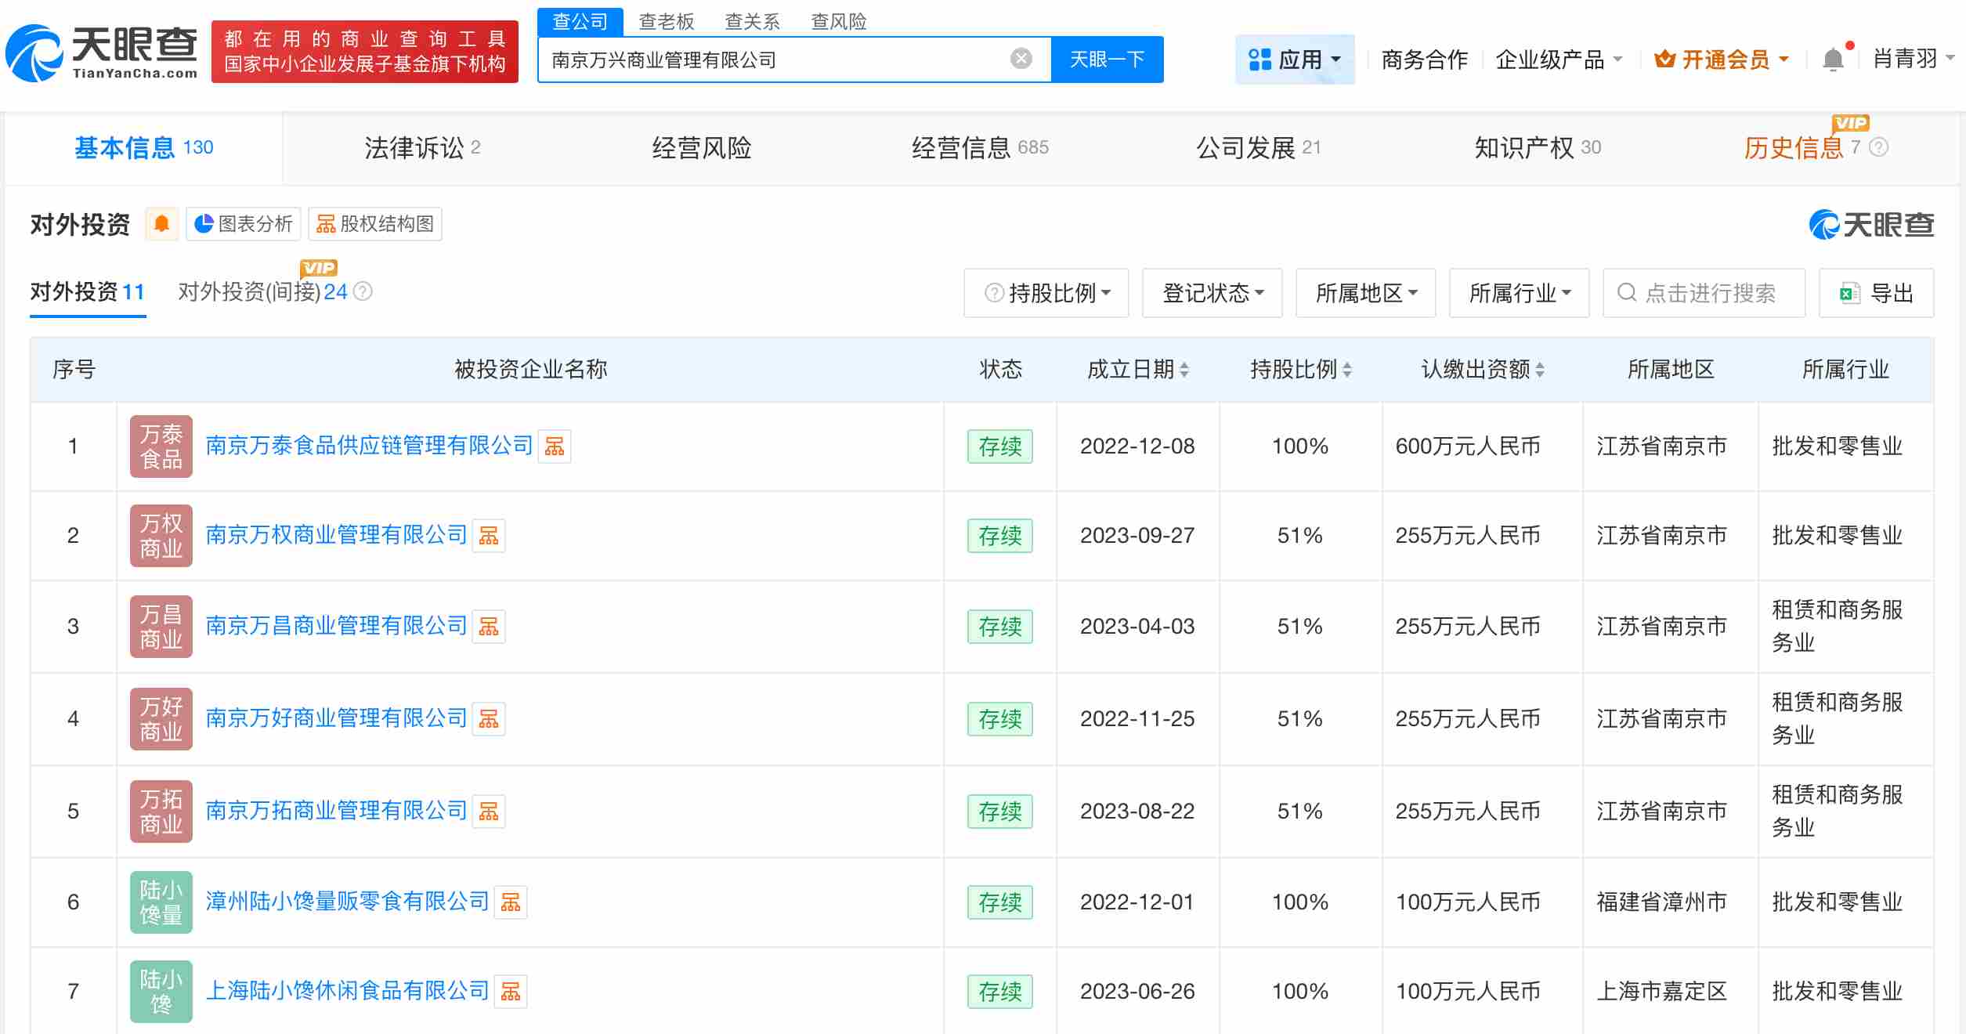Image resolution: width=1966 pixels, height=1034 pixels.
Task: Click the magnifier in 点击进行搜索
Action: click(x=1628, y=293)
